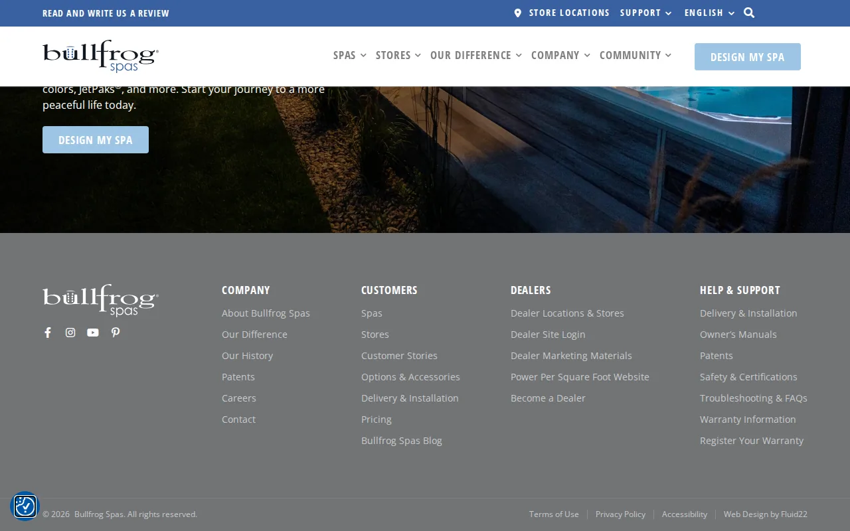The image size is (850, 531).
Task: Expand the Community navigation menu
Action: pos(636,55)
